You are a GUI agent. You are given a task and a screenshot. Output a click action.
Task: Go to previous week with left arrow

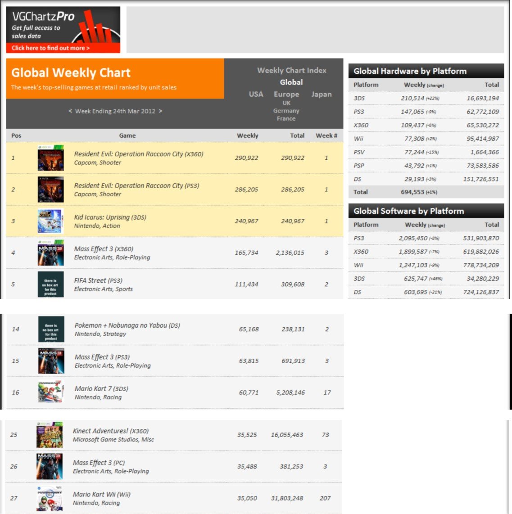70,111
